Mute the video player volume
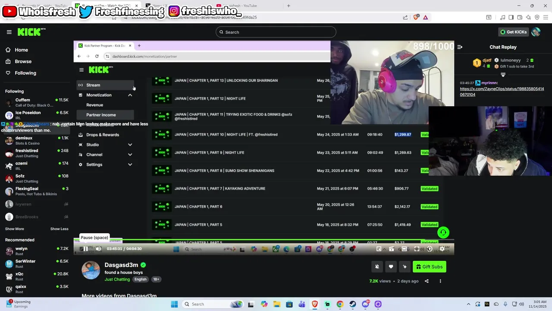This screenshot has height=311, width=552. [x=98, y=249]
